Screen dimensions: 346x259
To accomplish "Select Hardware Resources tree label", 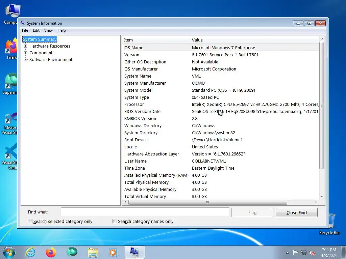I will coord(50,46).
